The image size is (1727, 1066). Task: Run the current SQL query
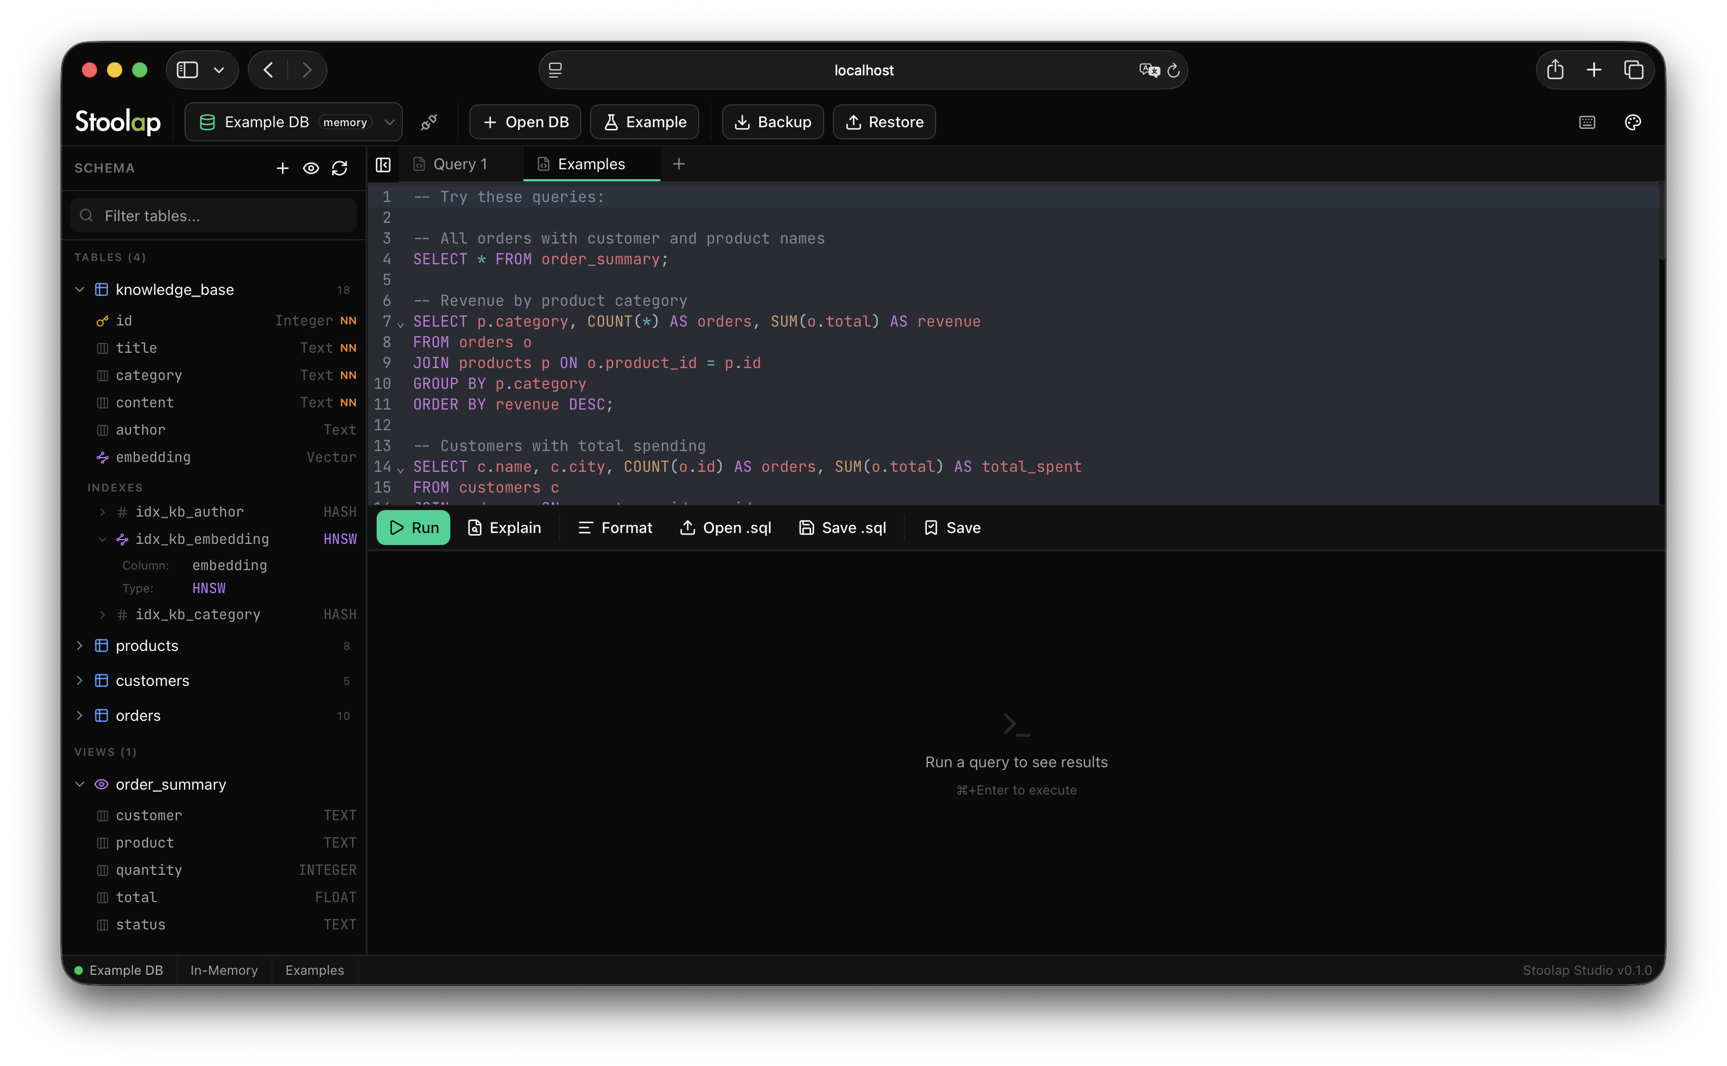click(413, 528)
